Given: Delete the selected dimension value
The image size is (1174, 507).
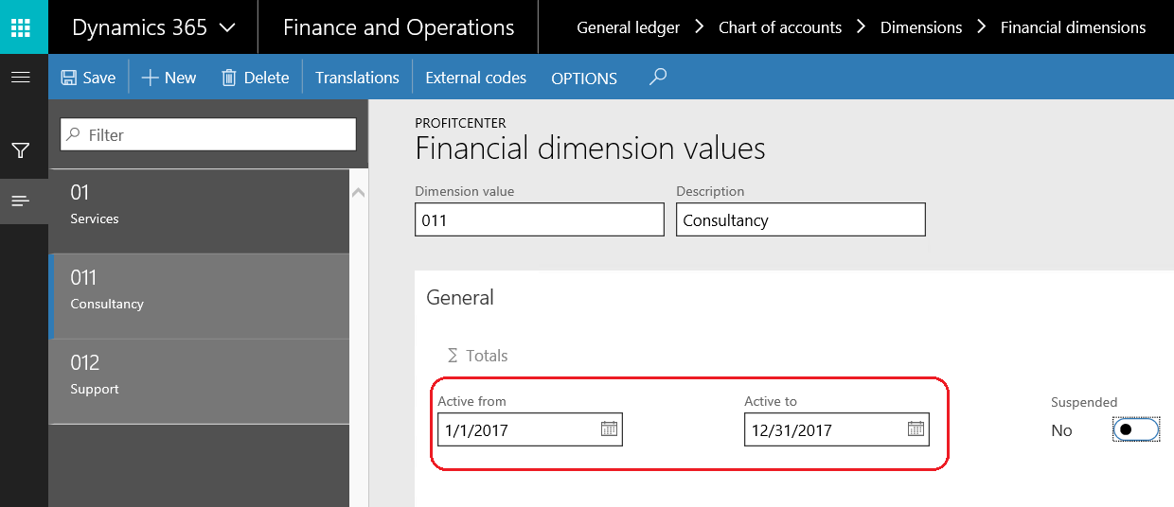Looking at the screenshot, I should coord(256,78).
